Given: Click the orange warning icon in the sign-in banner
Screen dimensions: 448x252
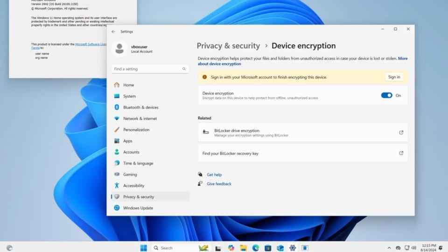Looking at the screenshot, I should [x=204, y=77].
